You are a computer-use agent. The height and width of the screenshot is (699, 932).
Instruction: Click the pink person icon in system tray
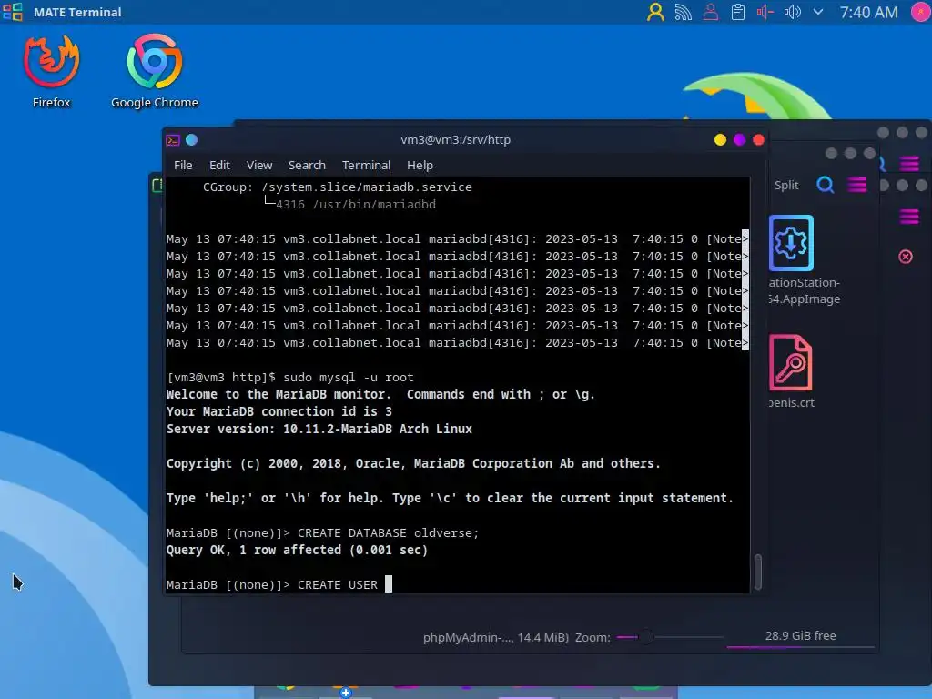point(710,12)
